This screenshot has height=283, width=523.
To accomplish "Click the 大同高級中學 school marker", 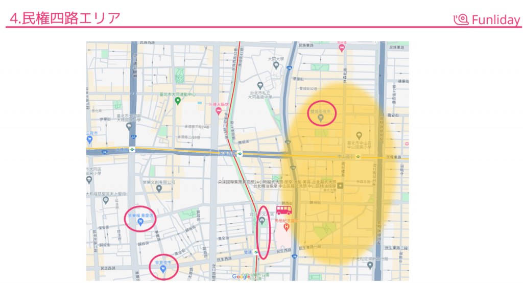I will tap(260, 85).
